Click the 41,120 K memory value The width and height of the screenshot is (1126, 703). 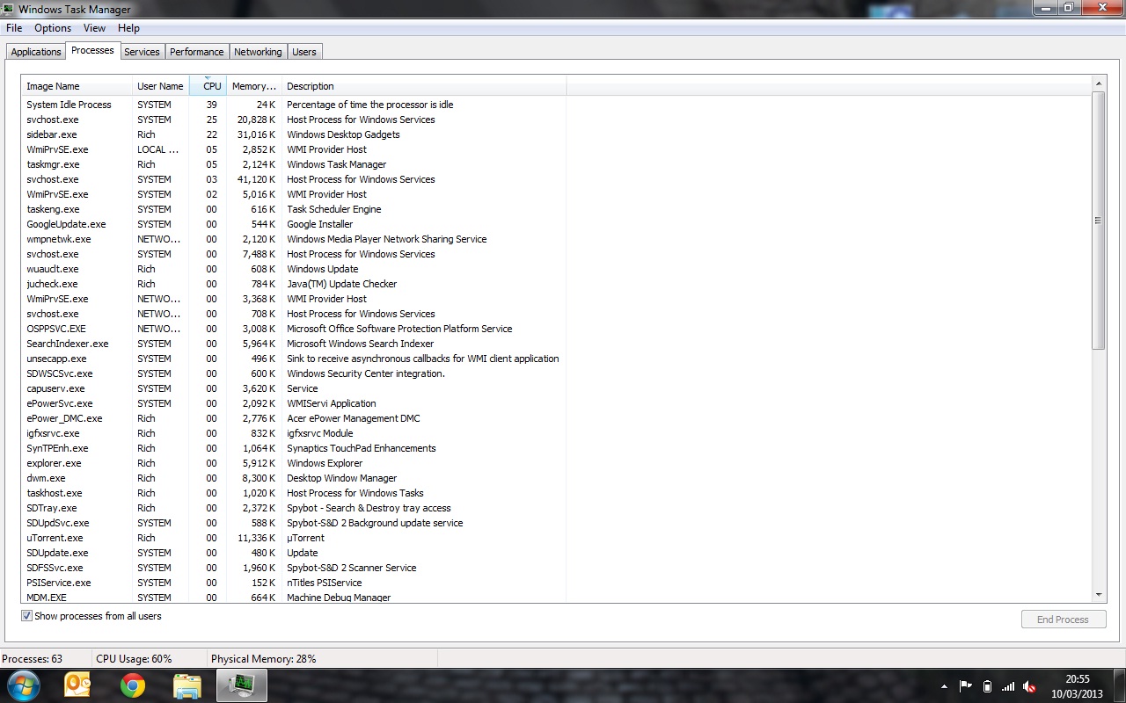click(254, 179)
